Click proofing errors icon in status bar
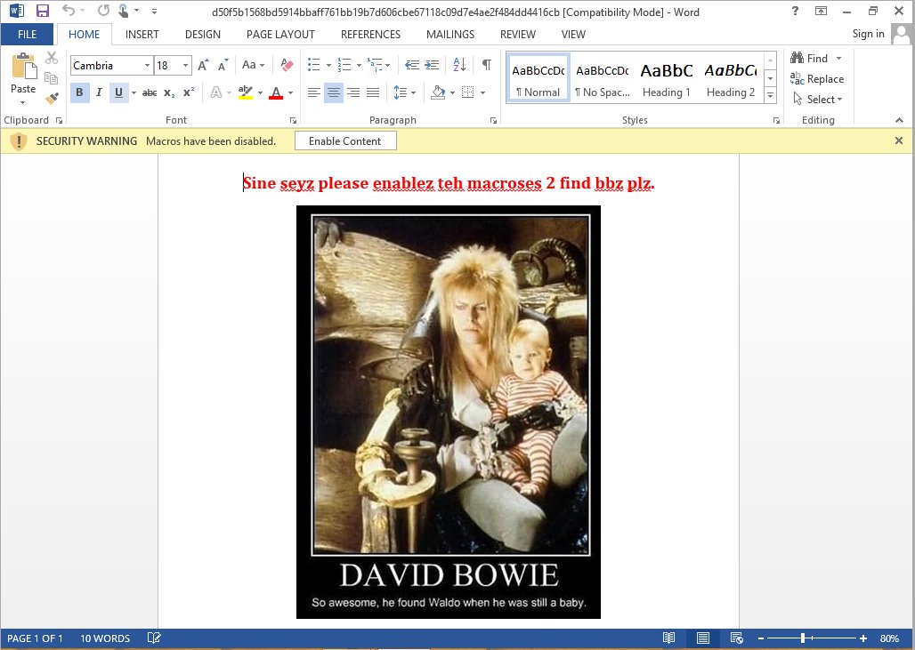Viewport: 915px width, 650px height. tap(154, 638)
